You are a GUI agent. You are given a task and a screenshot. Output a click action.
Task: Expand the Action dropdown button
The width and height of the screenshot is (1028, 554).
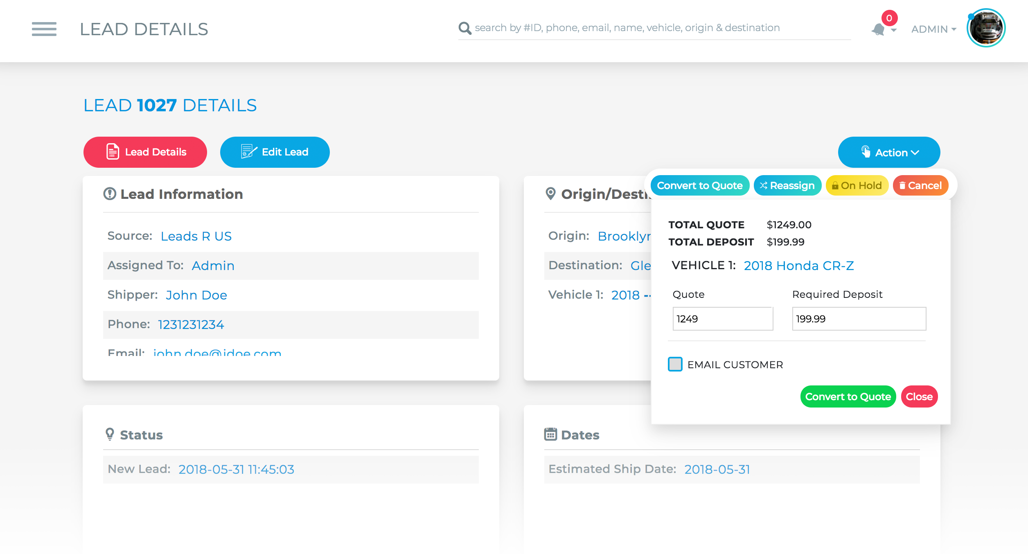889,152
